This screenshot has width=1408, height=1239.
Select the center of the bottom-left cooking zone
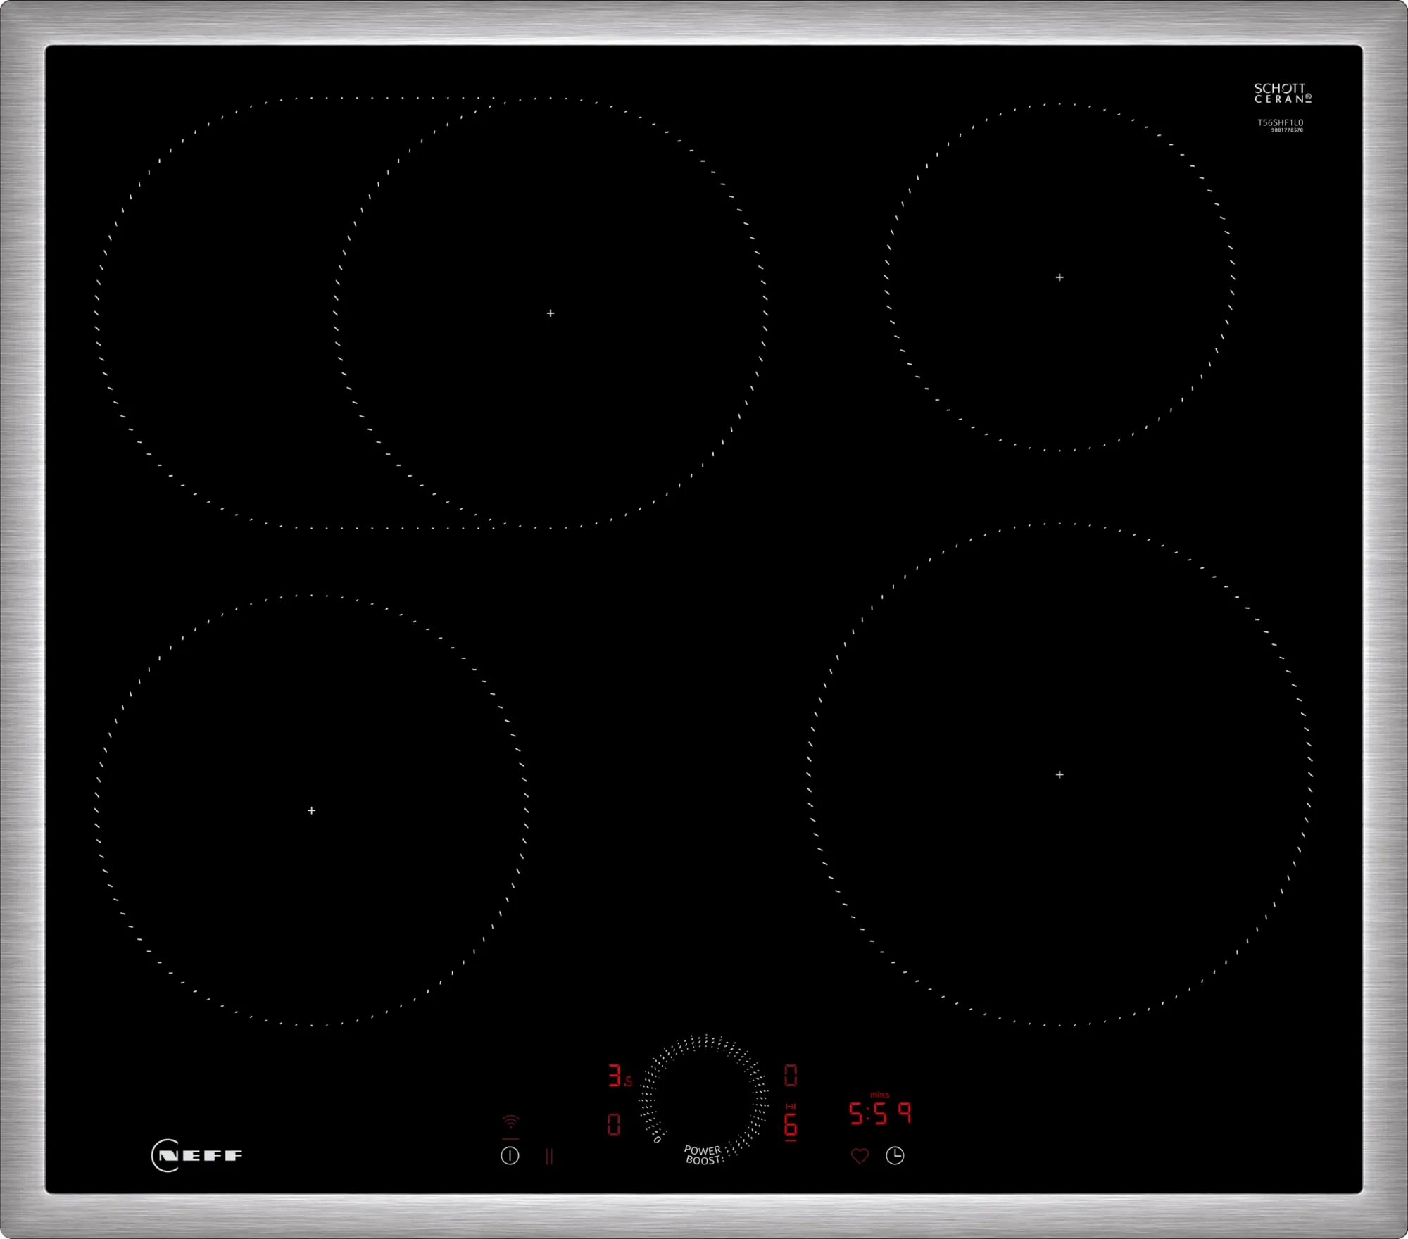pos(310,810)
